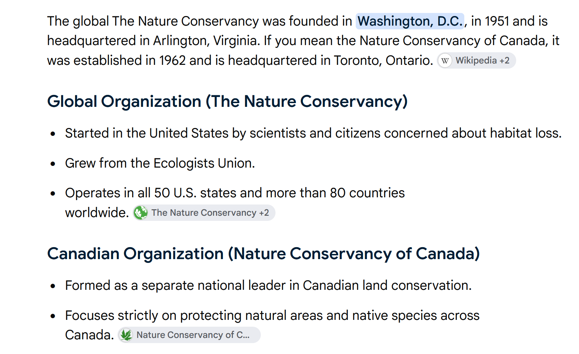Click the Started in the United States bullet
The height and width of the screenshot is (354, 579).
pyautogui.click(x=313, y=133)
